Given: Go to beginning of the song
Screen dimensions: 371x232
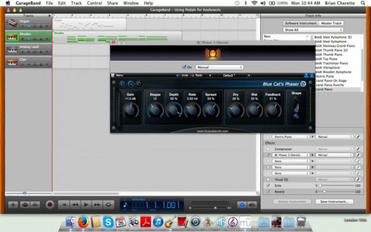Looking at the screenshot, I should tap(64, 205).
